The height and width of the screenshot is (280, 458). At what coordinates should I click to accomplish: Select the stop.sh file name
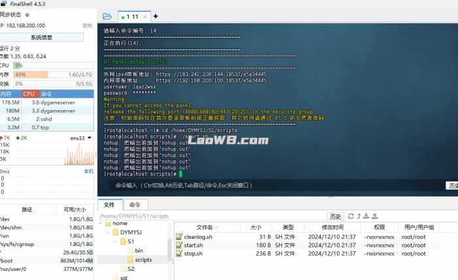click(x=193, y=253)
